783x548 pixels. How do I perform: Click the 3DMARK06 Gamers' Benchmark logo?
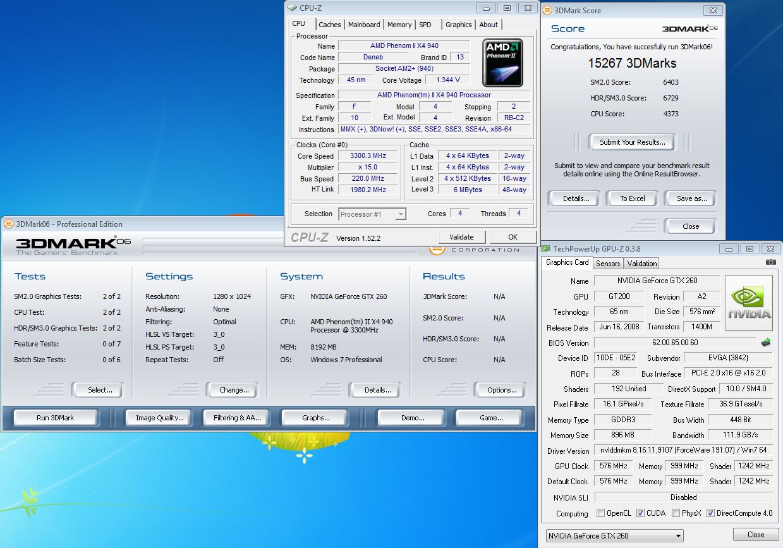click(x=73, y=245)
